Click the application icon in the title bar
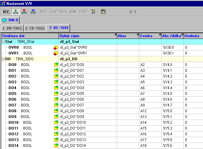 pyautogui.click(x=3, y=3)
